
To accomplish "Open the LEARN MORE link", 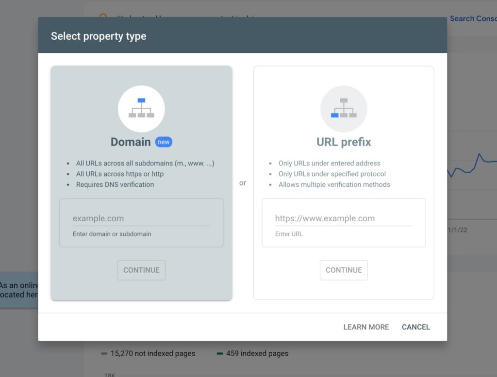I will point(366,327).
